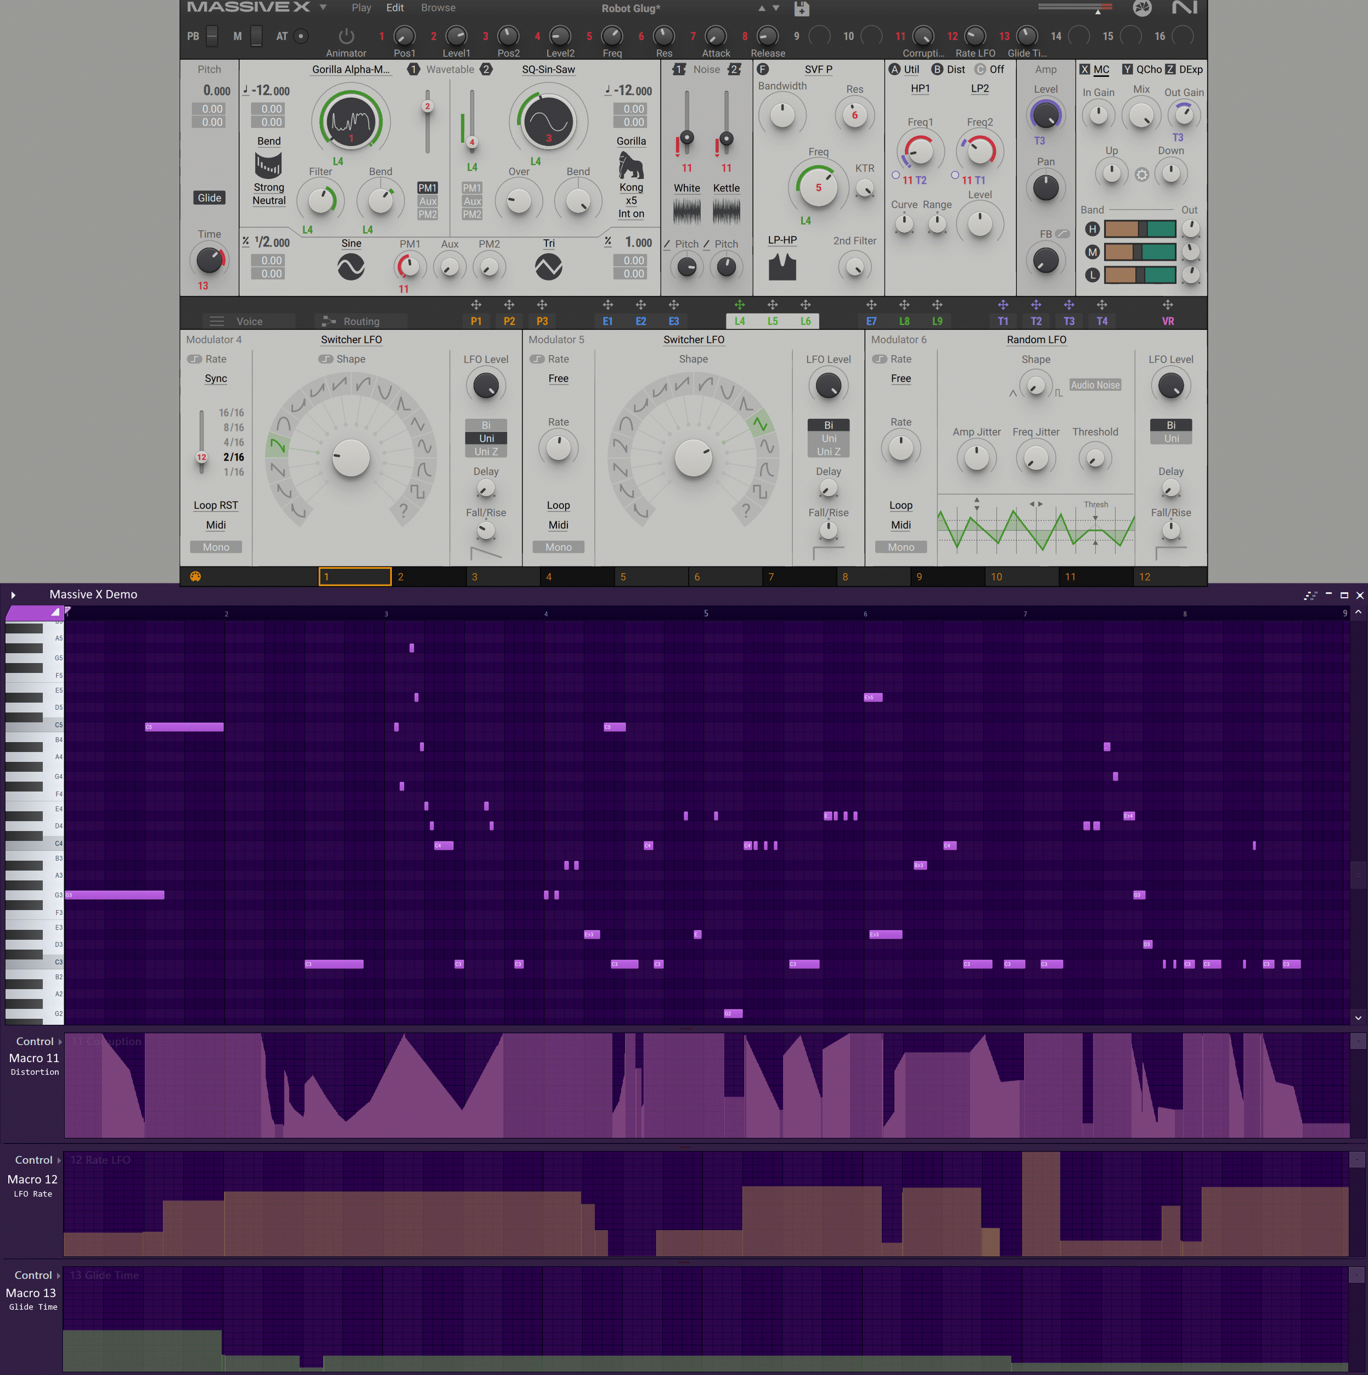Click the save preset floppy icon

(x=801, y=9)
